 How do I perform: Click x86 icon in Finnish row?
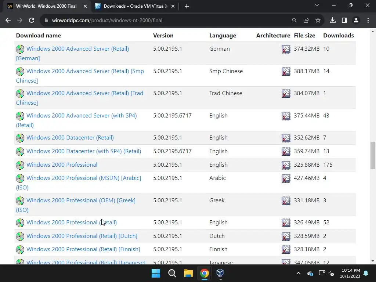click(x=286, y=250)
